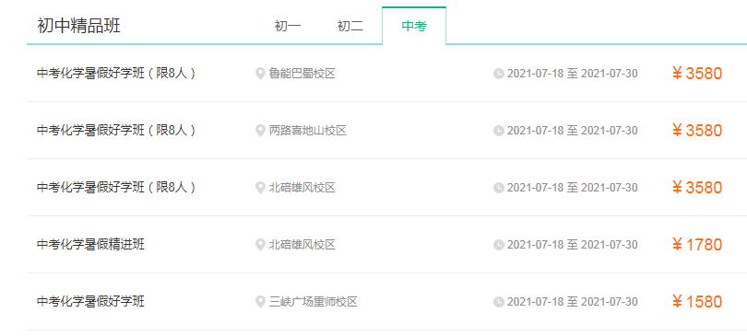Click the 初中精品班 section heading
This screenshot has width=747, height=336.
[x=78, y=26]
